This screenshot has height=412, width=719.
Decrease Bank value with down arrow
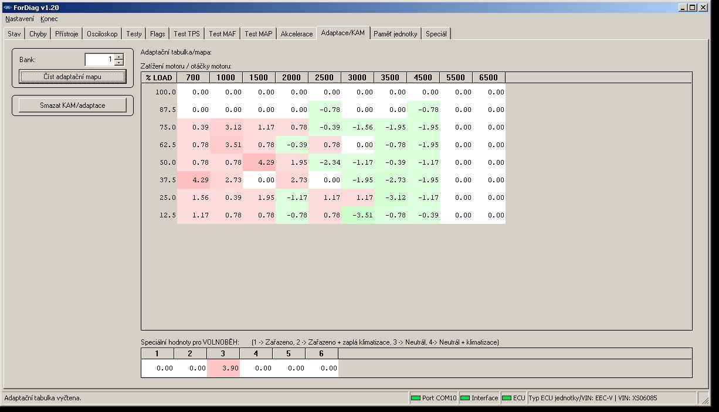click(x=120, y=62)
